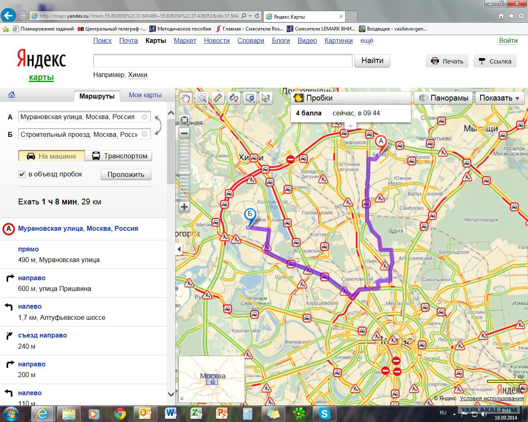Switch to the Мои карты tab
The width and height of the screenshot is (528, 422).
[x=145, y=95]
